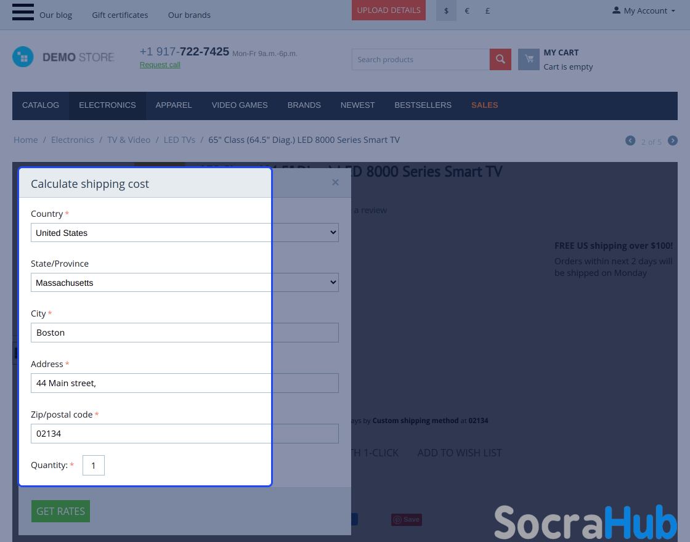The width and height of the screenshot is (690, 542).
Task: Focus the Quantity input field
Action: pos(94,466)
